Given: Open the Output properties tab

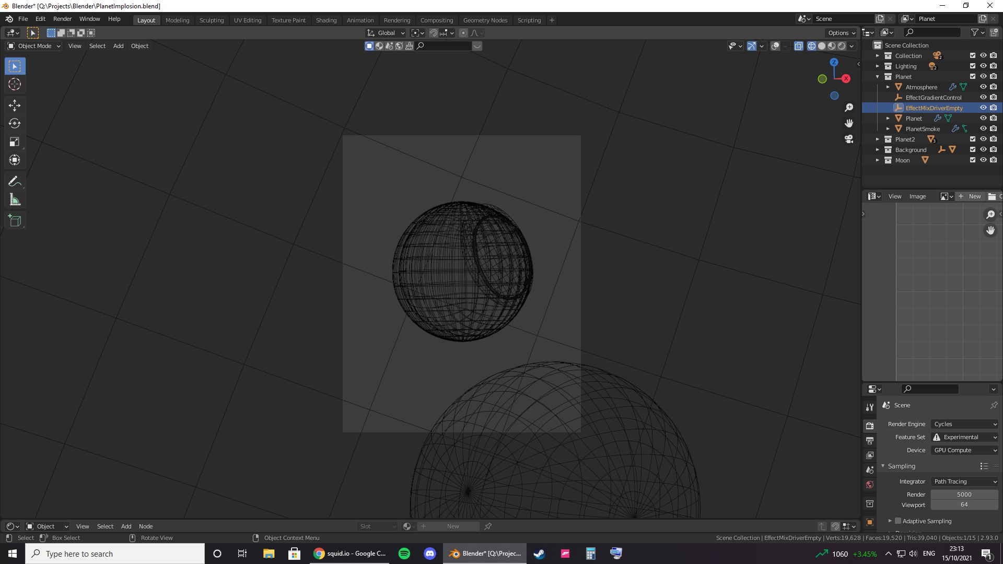Looking at the screenshot, I should coord(870,441).
